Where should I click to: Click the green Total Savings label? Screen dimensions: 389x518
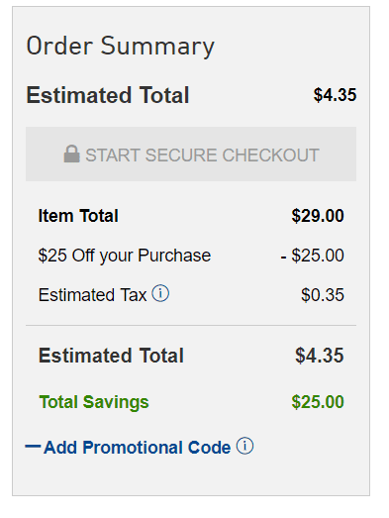click(94, 402)
